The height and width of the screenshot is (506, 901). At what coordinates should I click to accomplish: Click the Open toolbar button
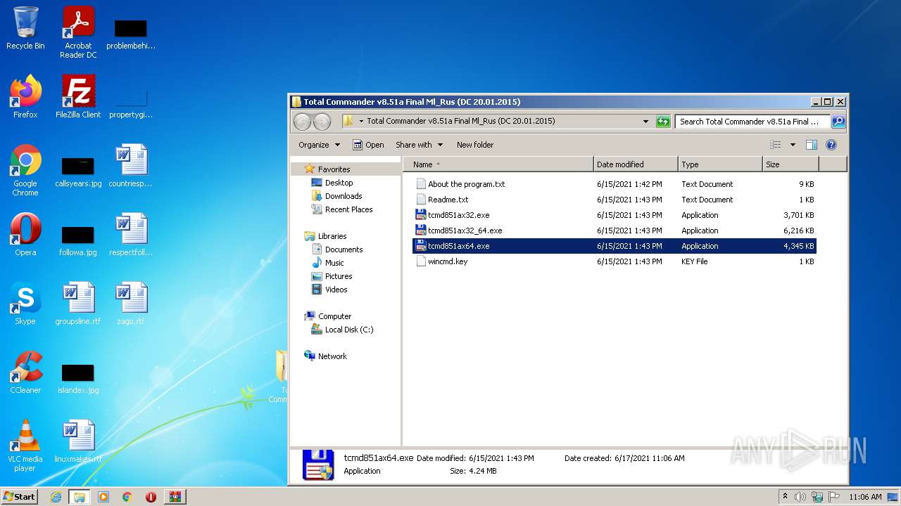click(x=368, y=145)
